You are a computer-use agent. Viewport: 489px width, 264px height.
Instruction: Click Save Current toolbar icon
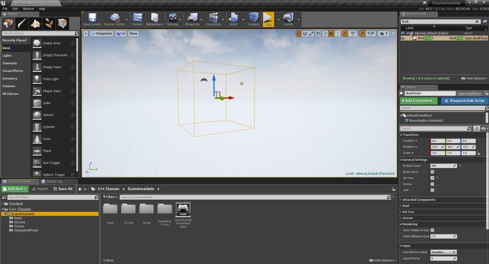(92, 20)
